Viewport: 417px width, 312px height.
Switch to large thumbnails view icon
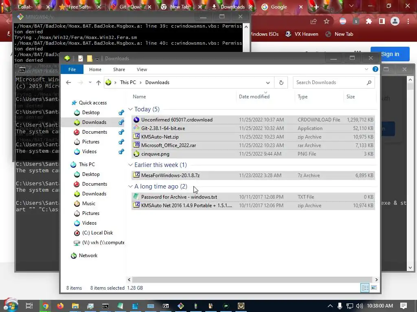[374, 288]
